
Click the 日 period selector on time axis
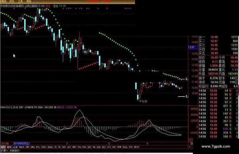[x=192, y=144]
